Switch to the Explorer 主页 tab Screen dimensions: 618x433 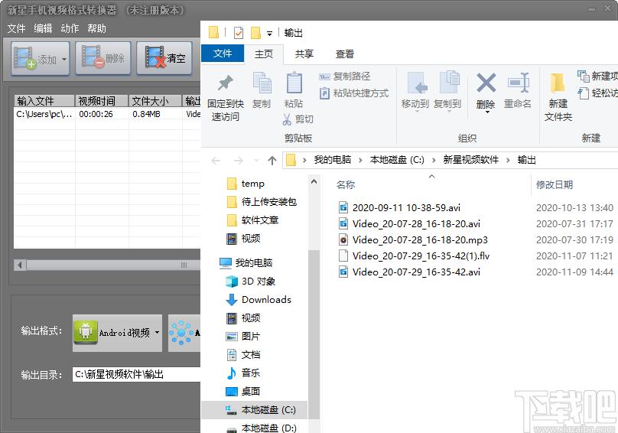pyautogui.click(x=264, y=54)
